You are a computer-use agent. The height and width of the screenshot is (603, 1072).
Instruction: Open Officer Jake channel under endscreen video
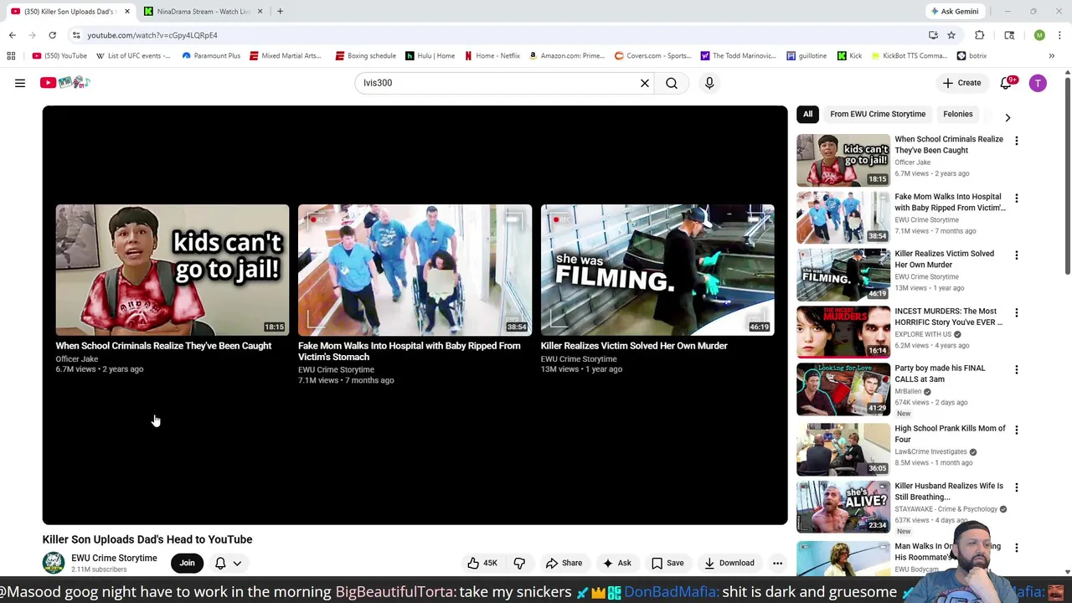coord(77,358)
